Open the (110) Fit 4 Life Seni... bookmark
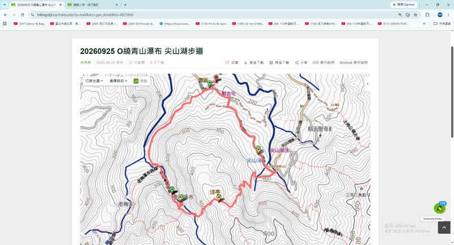The width and height of the screenshot is (454, 245). point(212,24)
